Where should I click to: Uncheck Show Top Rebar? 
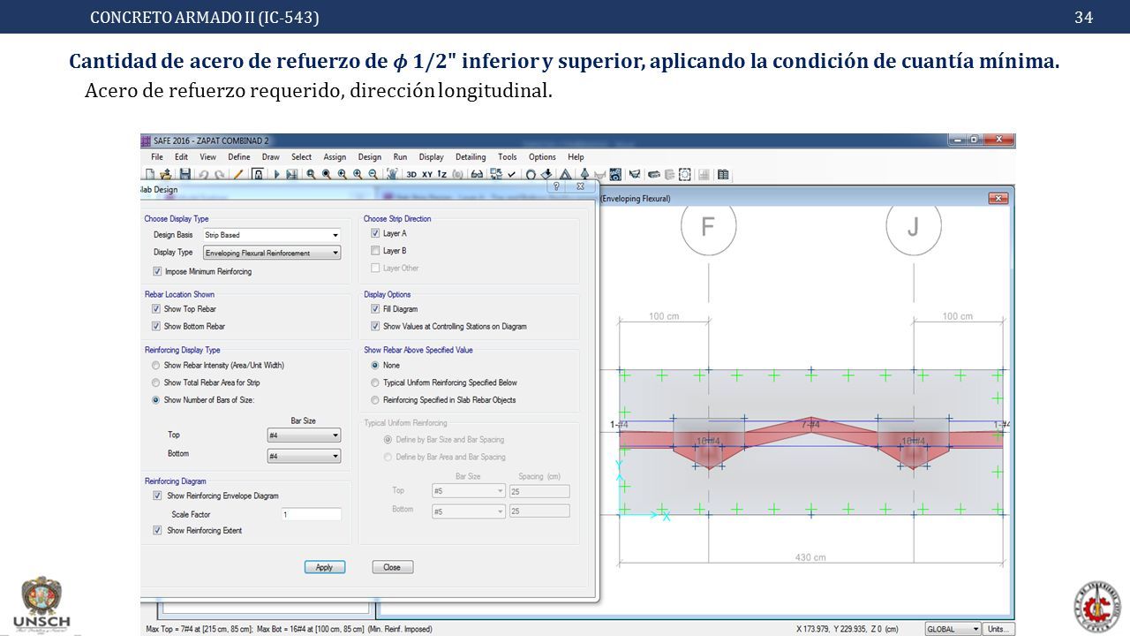click(156, 308)
